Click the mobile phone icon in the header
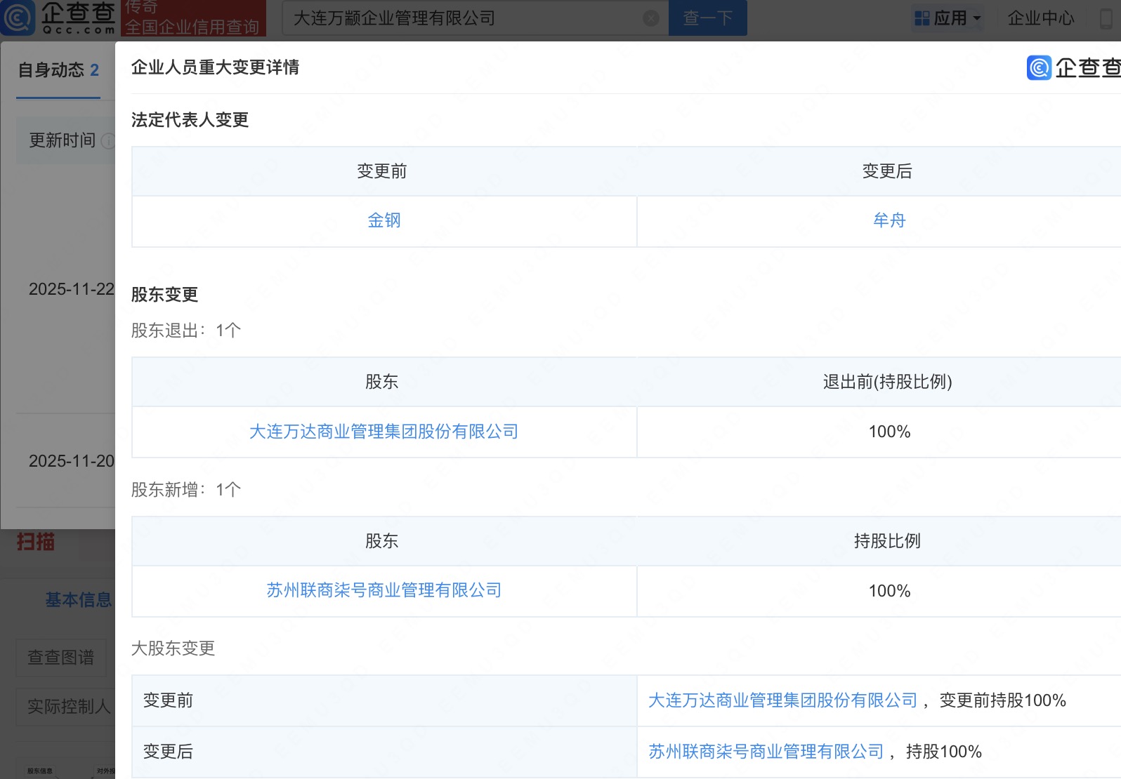The height and width of the screenshot is (779, 1121). (1106, 18)
